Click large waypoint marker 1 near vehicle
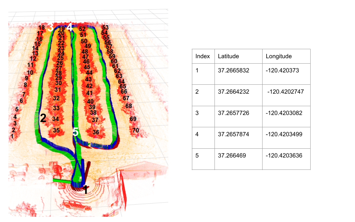 85,190
